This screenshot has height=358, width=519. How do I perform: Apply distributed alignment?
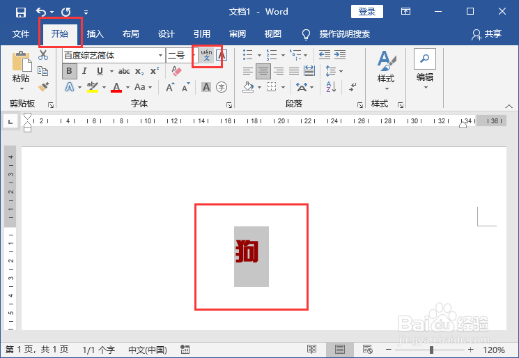[309, 71]
